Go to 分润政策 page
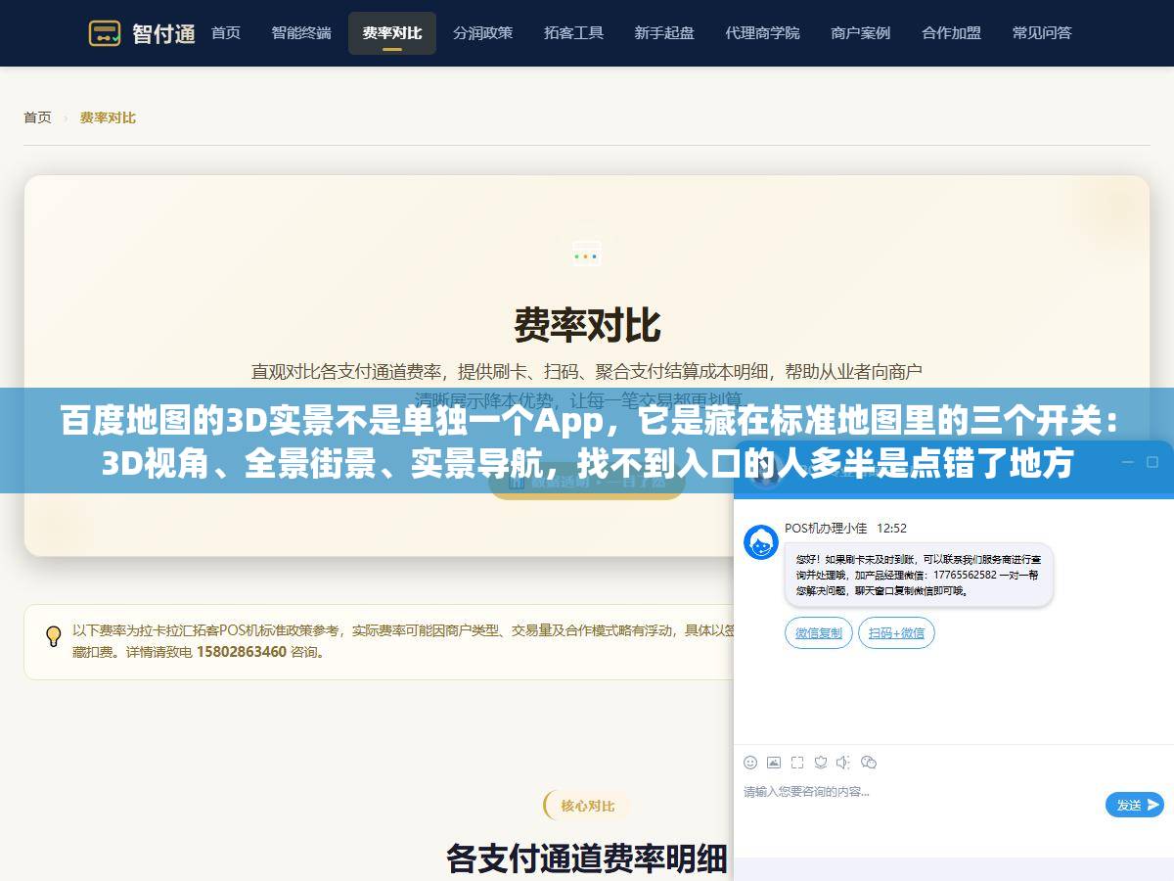Viewport: 1174px width, 881px height. tap(482, 33)
